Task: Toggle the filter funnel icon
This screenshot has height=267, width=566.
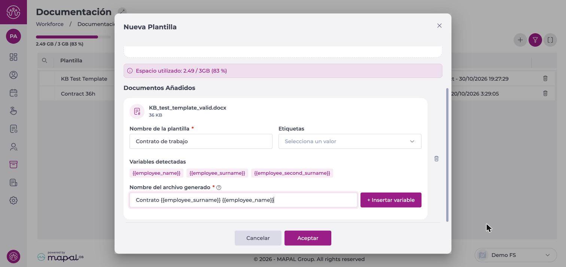Action: click(535, 40)
